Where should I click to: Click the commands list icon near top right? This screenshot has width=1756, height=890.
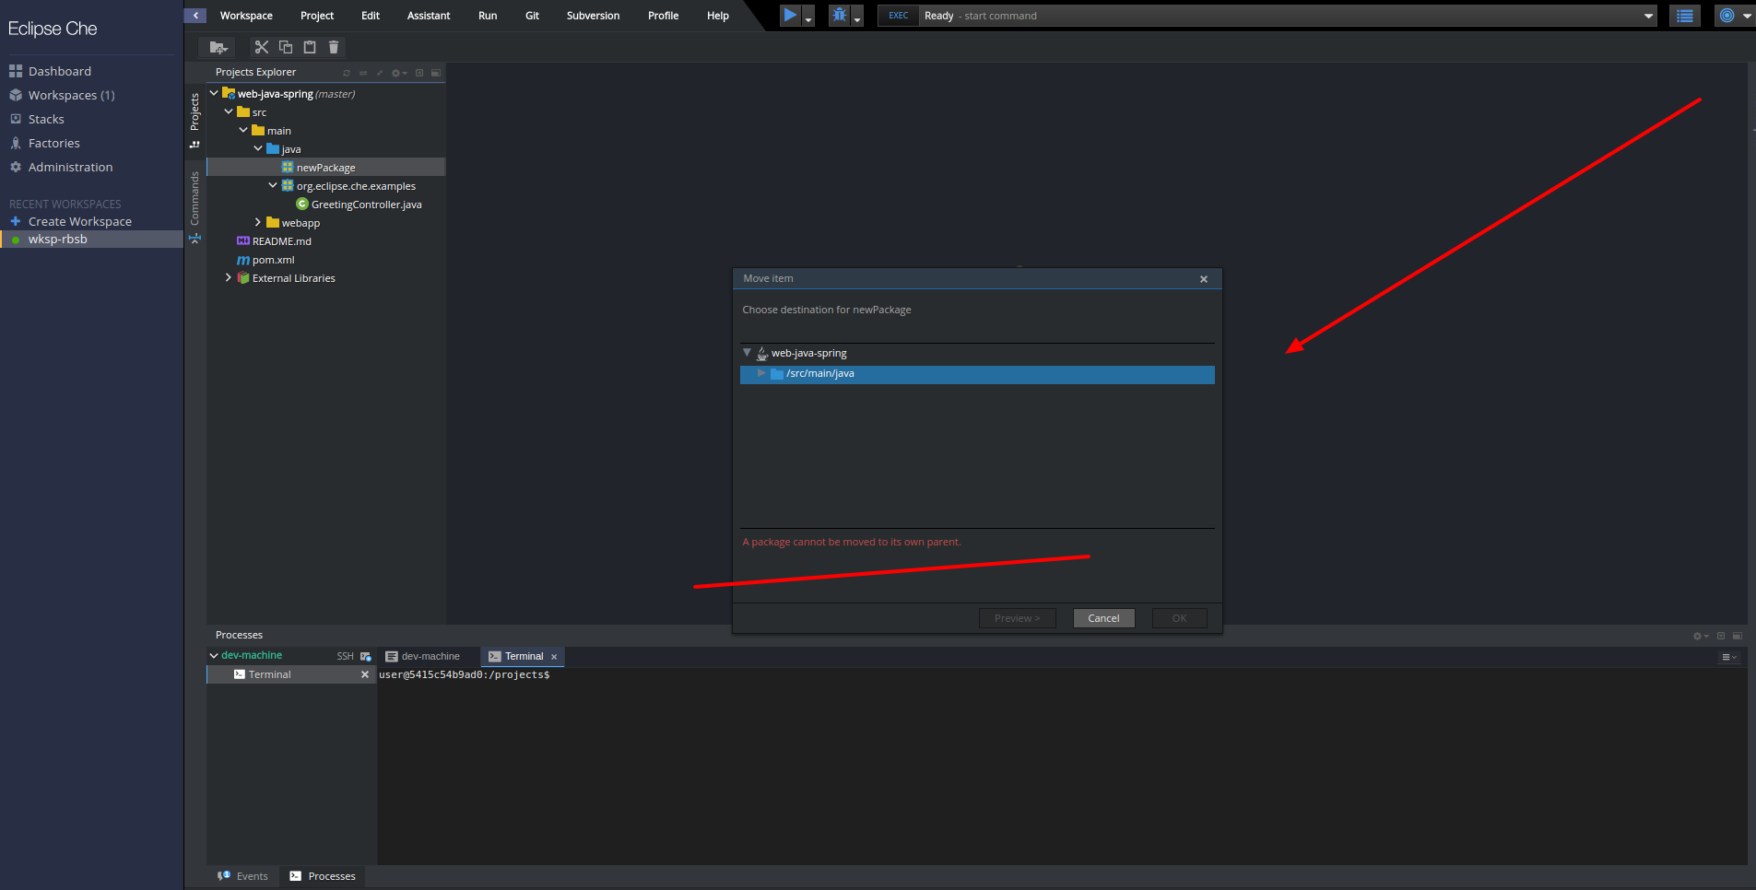click(1684, 15)
